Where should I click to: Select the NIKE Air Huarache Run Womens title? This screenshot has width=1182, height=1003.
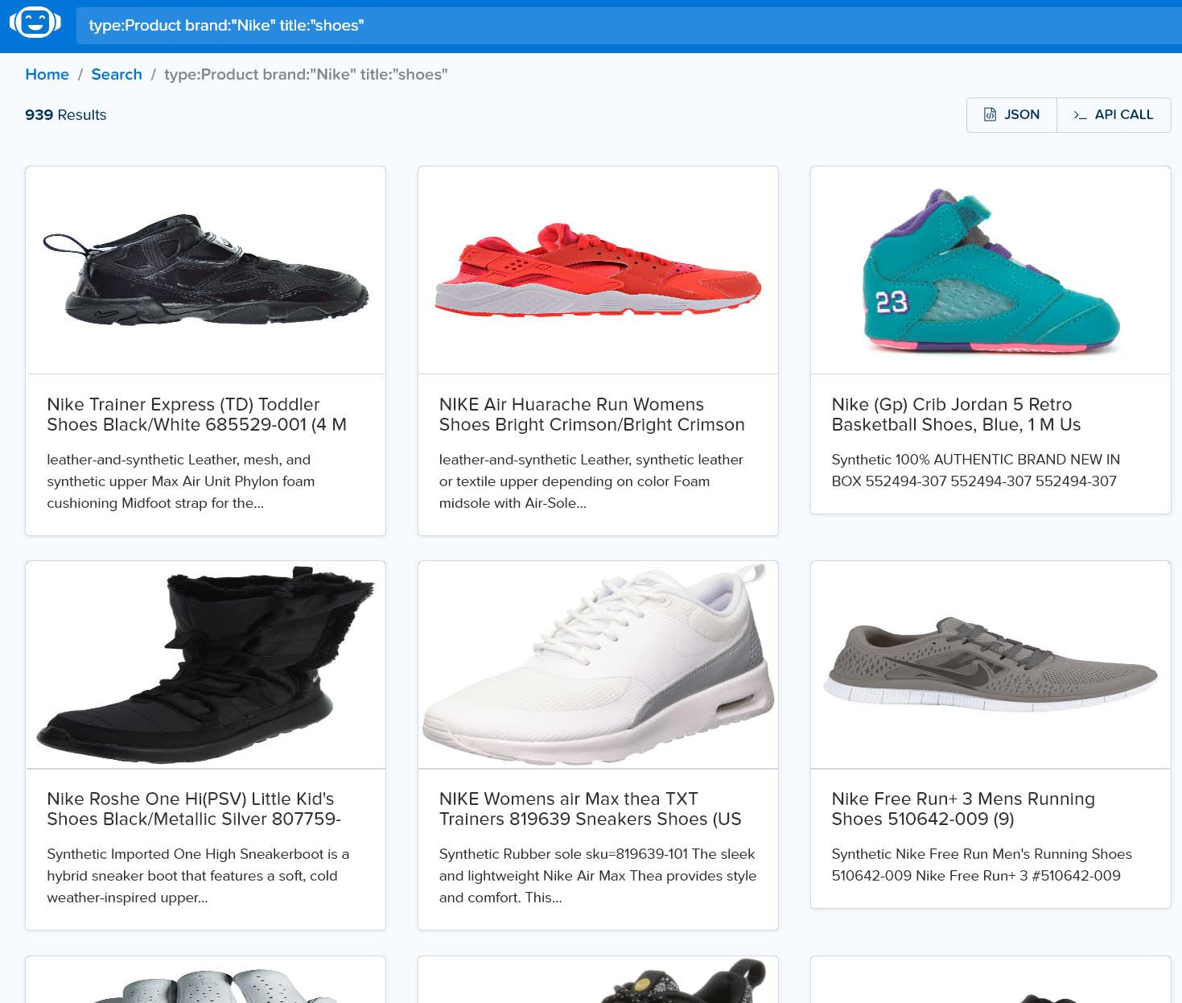click(x=591, y=415)
